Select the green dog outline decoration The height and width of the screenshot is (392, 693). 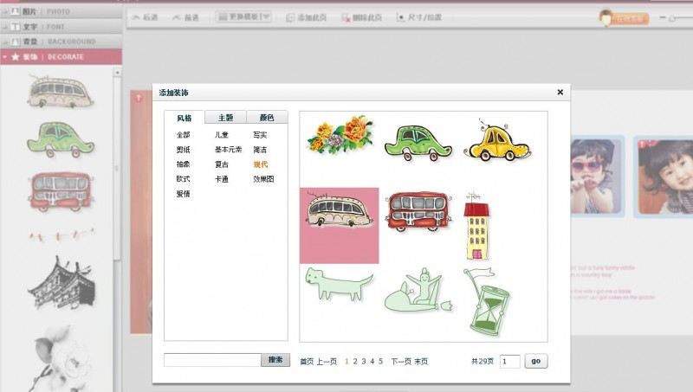click(338, 284)
